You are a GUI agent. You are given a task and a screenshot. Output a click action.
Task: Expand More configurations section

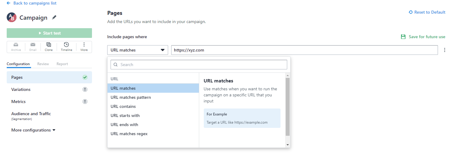click(x=34, y=130)
